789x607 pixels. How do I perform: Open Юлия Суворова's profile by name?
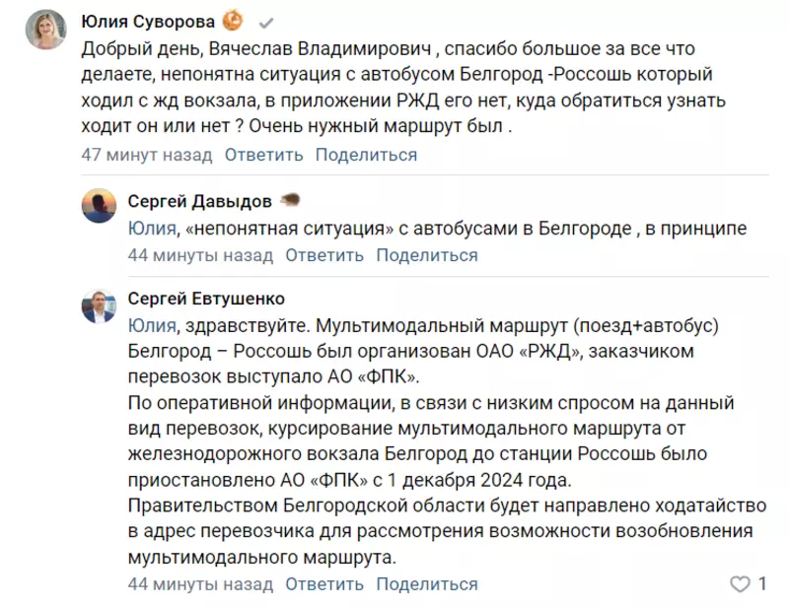point(148,22)
